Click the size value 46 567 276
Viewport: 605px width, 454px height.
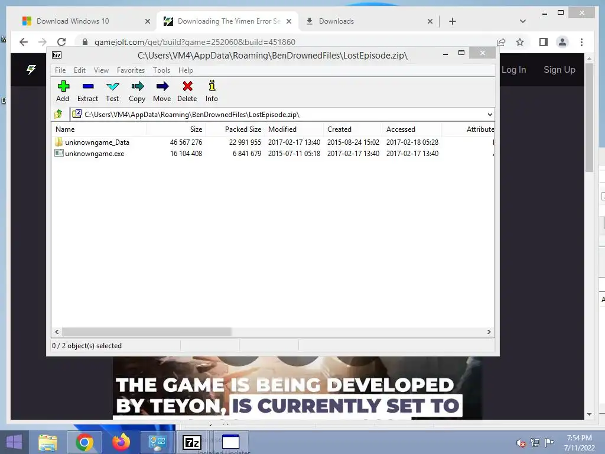[186, 142]
